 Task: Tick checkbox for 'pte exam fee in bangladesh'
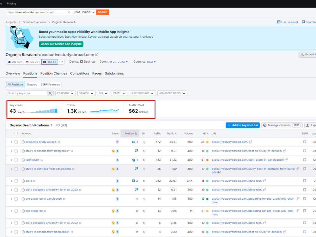pyautogui.click(x=16, y=199)
